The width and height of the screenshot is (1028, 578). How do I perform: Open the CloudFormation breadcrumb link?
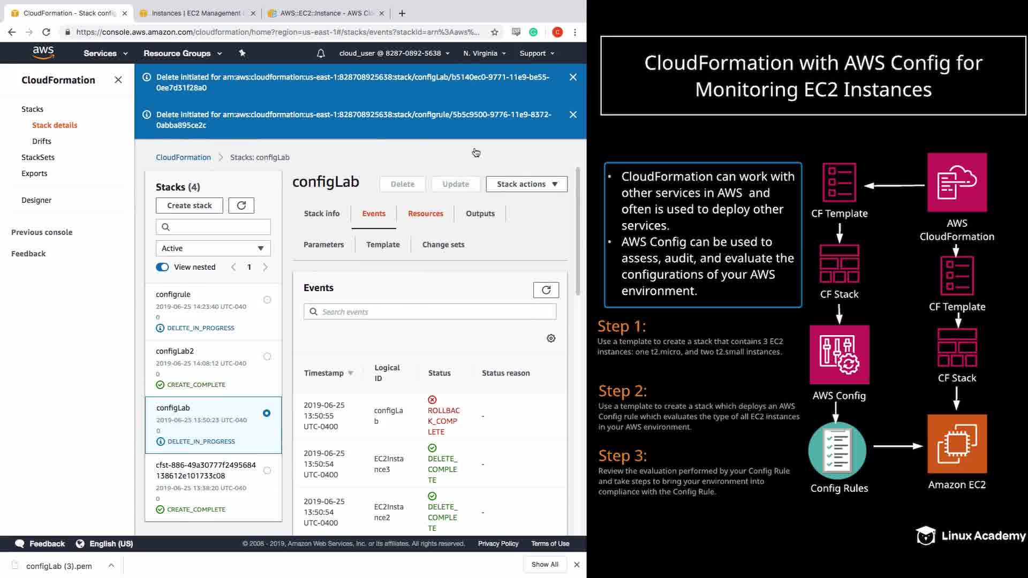183,157
